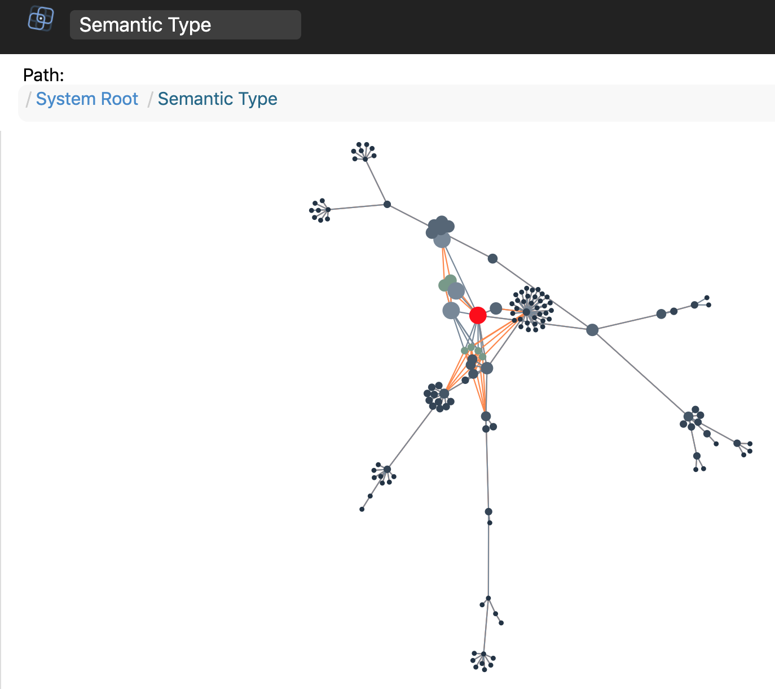Click the green node pair above the red node

click(x=447, y=283)
